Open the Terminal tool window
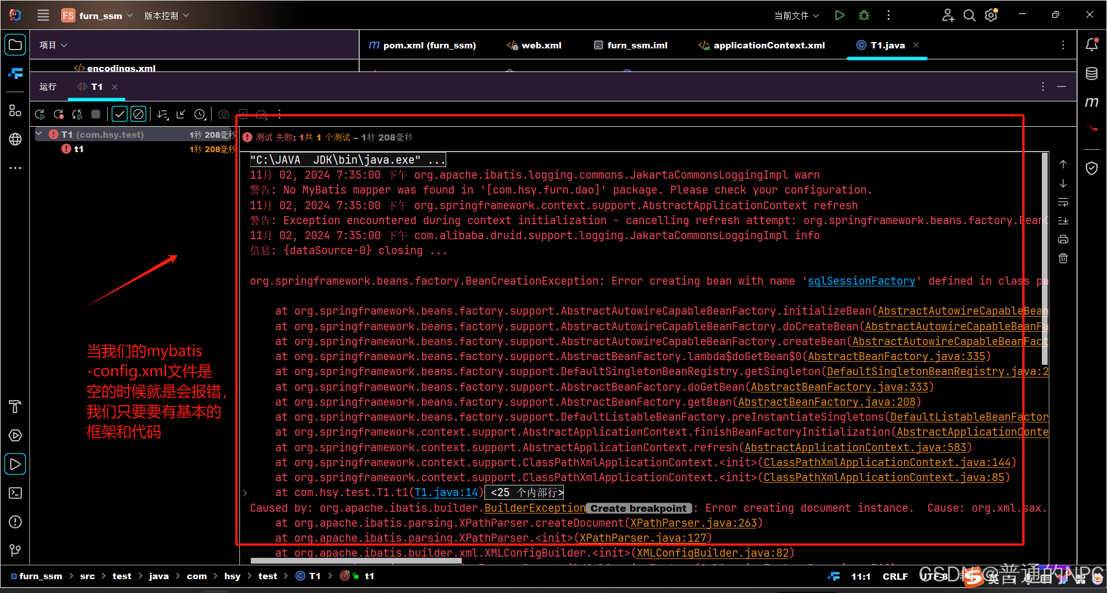The height and width of the screenshot is (593, 1107). 16,493
